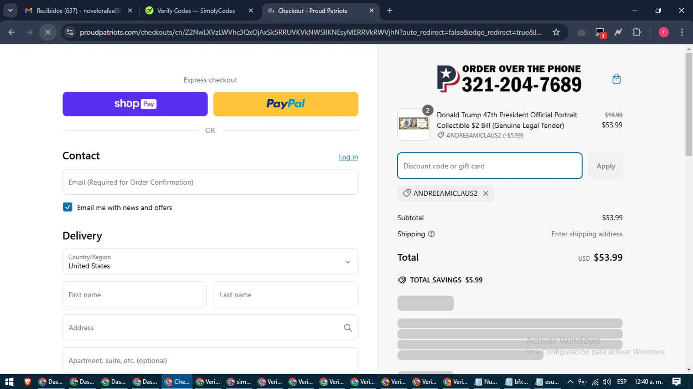The height and width of the screenshot is (389, 693).
Task: Focus the Address field
Action: point(210,328)
